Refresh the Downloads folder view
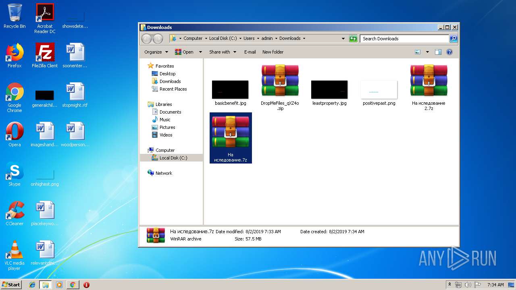The image size is (516, 290). [x=353, y=39]
